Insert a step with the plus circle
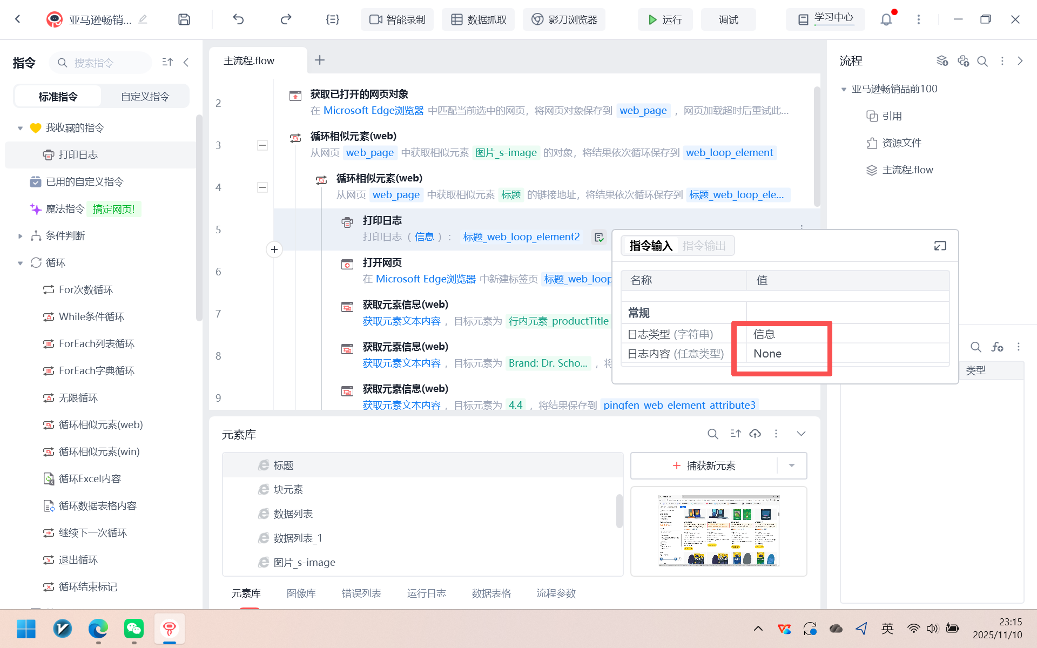The width and height of the screenshot is (1037, 648). point(274,249)
